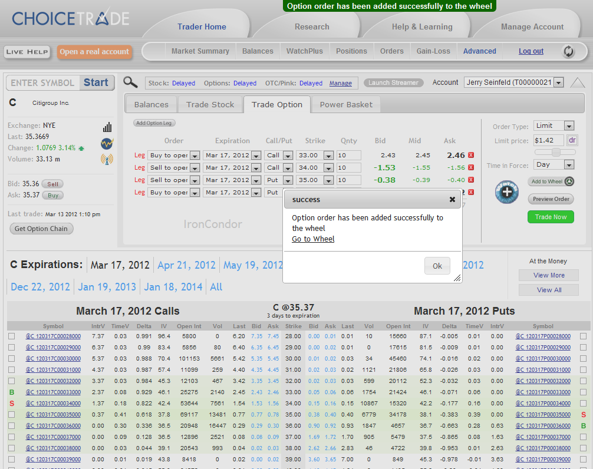Viewport: 593px width, 469px height.
Task: Click the S marker on 35.00 put row
Action: coord(583,415)
